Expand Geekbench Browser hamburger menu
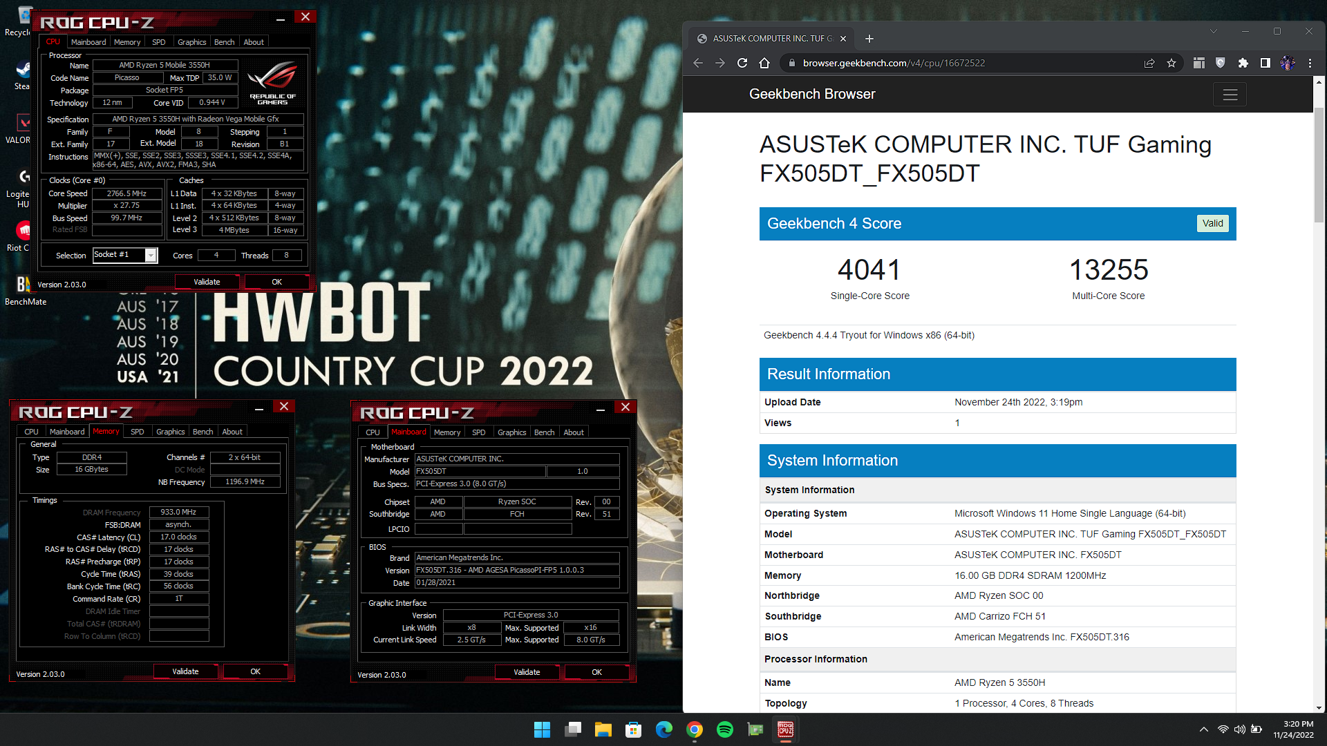This screenshot has height=746, width=1327. (1230, 95)
